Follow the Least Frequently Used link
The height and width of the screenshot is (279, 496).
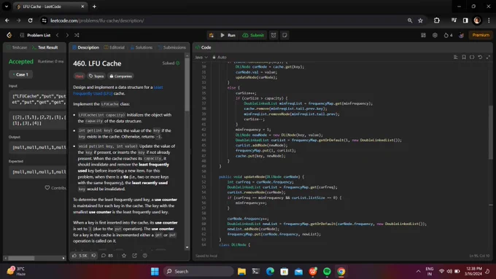(117, 90)
